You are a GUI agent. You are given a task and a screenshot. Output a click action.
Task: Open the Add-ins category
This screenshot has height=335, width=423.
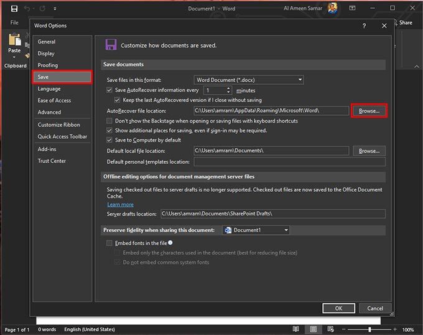(62, 149)
